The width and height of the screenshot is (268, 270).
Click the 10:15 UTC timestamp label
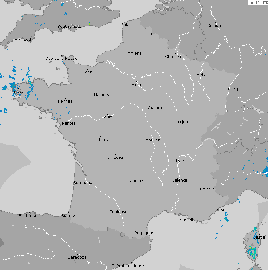[x=258, y=3]
